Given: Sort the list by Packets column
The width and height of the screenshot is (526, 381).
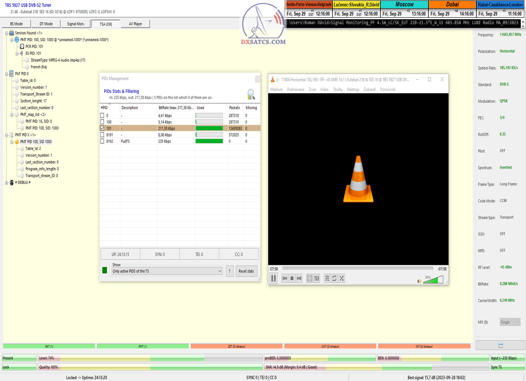Looking at the screenshot, I should [234, 108].
